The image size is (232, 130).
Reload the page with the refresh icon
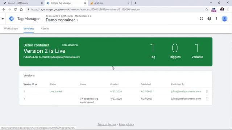[x=15, y=9]
